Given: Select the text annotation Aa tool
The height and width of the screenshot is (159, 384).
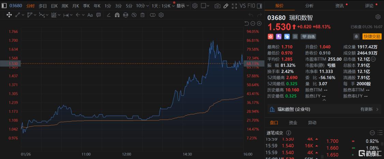Looking at the screenshot, I should pyautogui.click(x=90, y=15).
